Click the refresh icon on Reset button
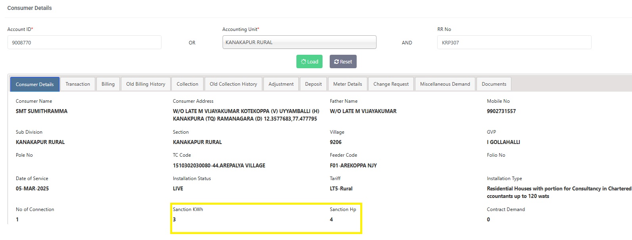The height and width of the screenshot is (240, 632). click(x=336, y=62)
